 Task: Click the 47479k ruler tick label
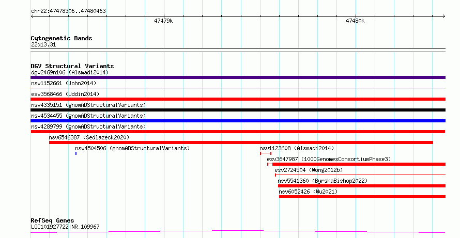pos(163,21)
